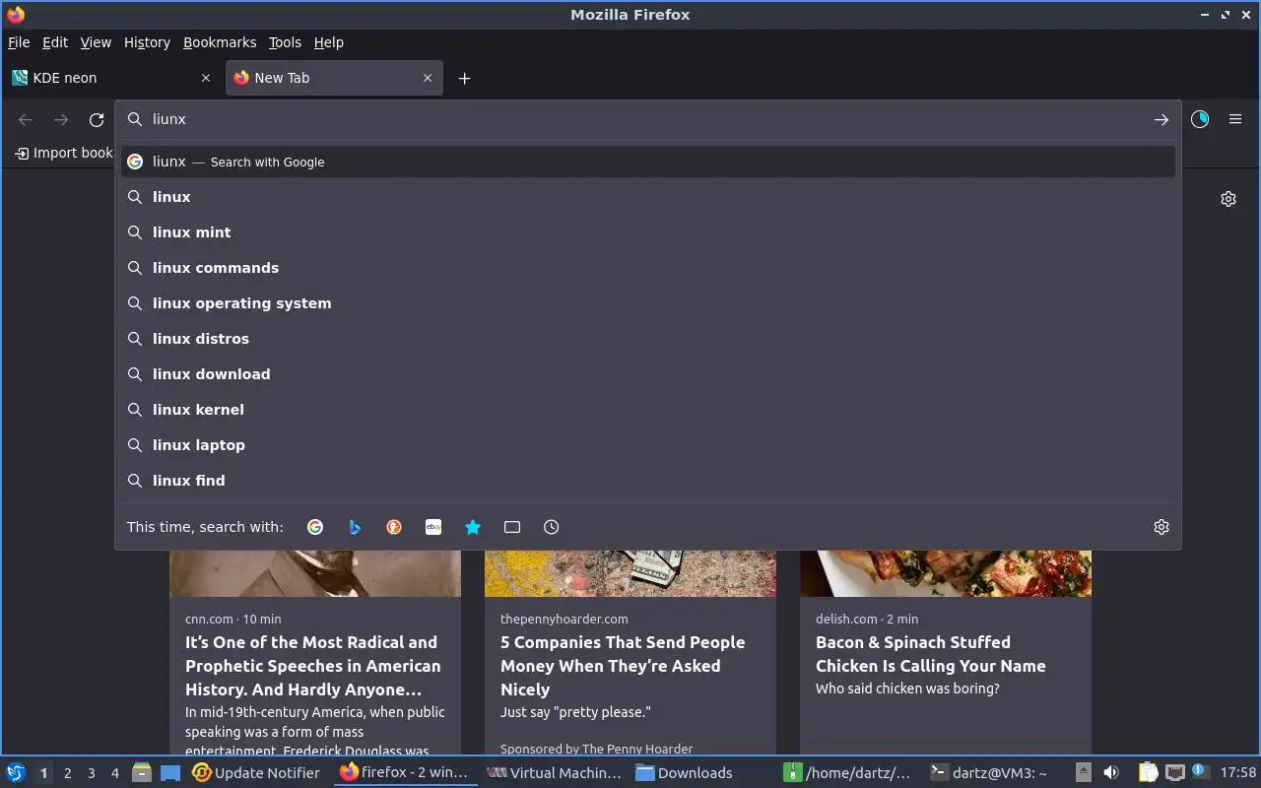Open the hamburger application menu
Viewport: 1261px width, 788px height.
coord(1235,119)
